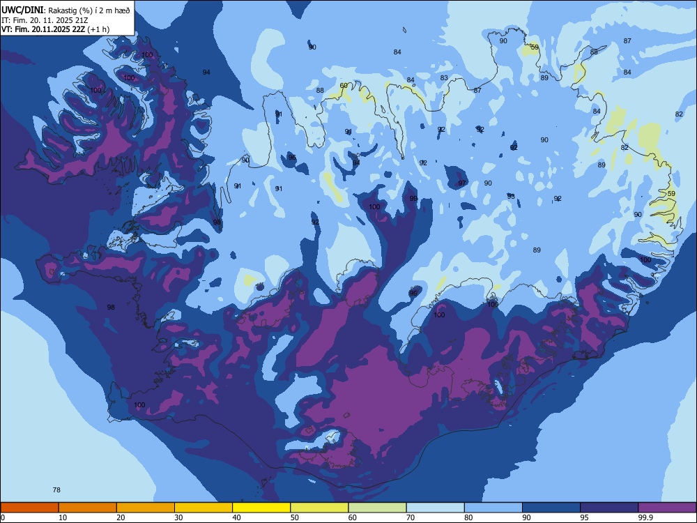The height and width of the screenshot is (523, 697).
Task: Click the legend tick label "0"
Action: [x=3, y=517]
